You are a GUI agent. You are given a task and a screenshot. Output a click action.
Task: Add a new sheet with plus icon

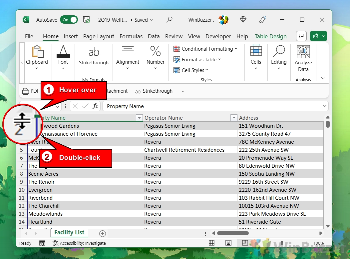pos(103,234)
